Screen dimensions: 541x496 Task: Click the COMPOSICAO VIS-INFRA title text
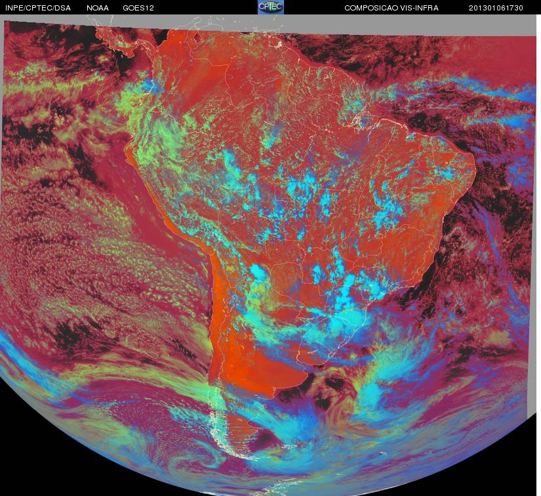coord(391,8)
